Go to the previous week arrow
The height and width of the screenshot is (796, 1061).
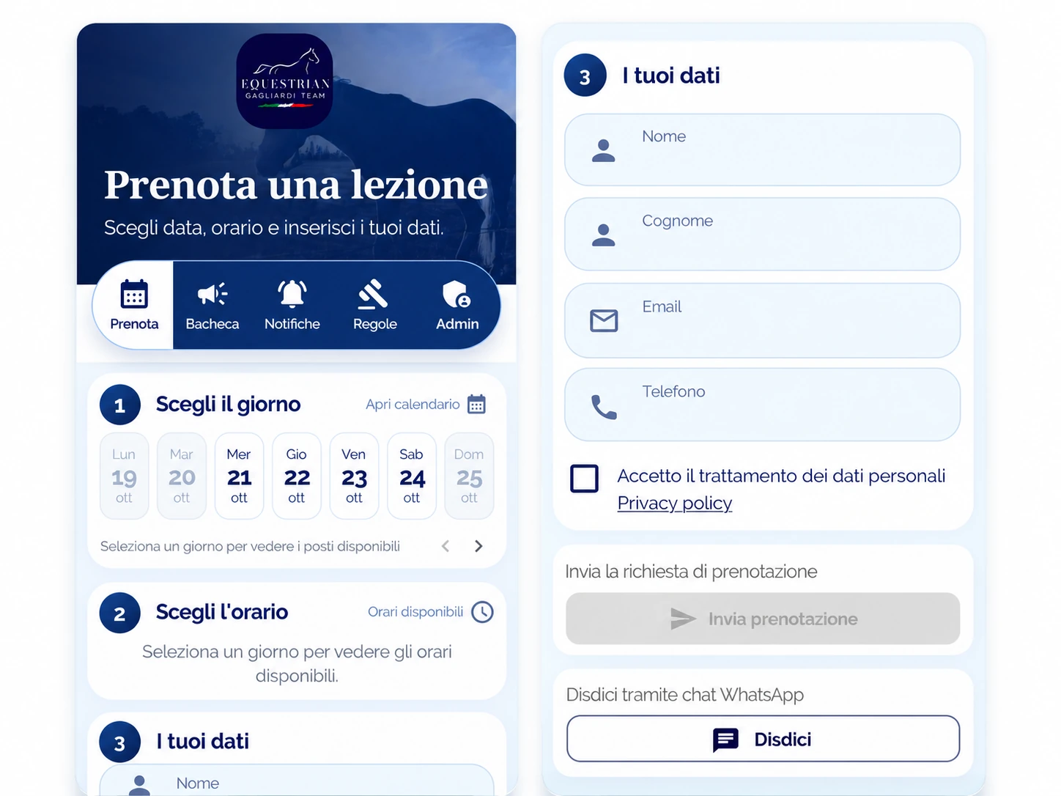click(x=446, y=546)
